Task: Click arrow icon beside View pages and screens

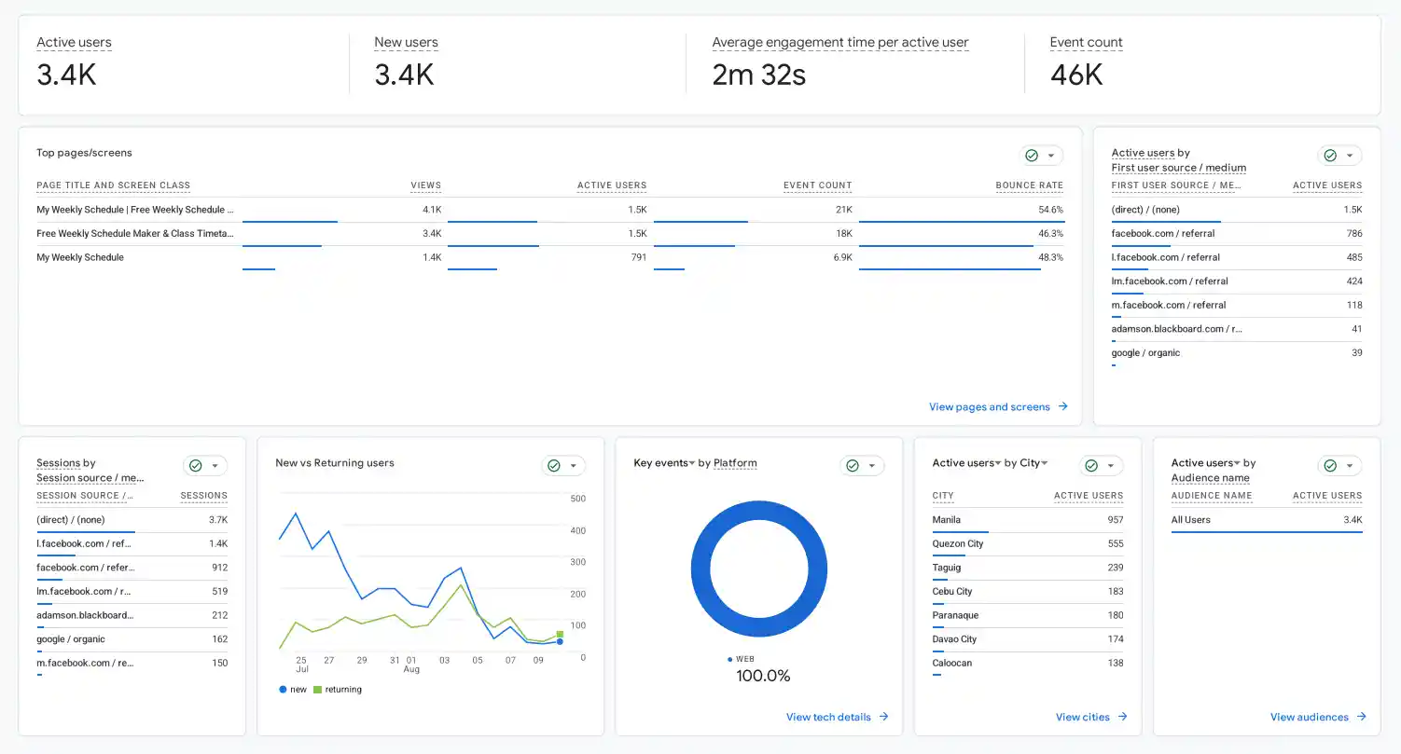Action: tap(1062, 407)
